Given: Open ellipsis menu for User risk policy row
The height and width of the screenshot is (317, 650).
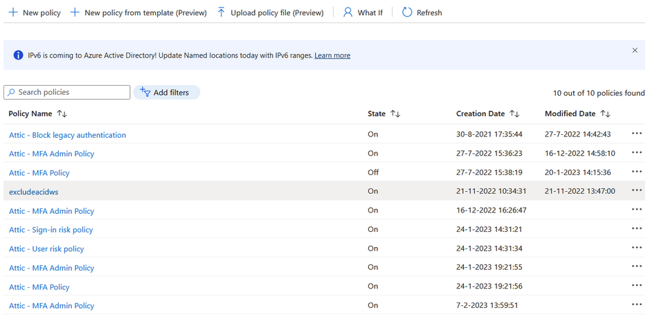Looking at the screenshot, I should [x=636, y=248].
